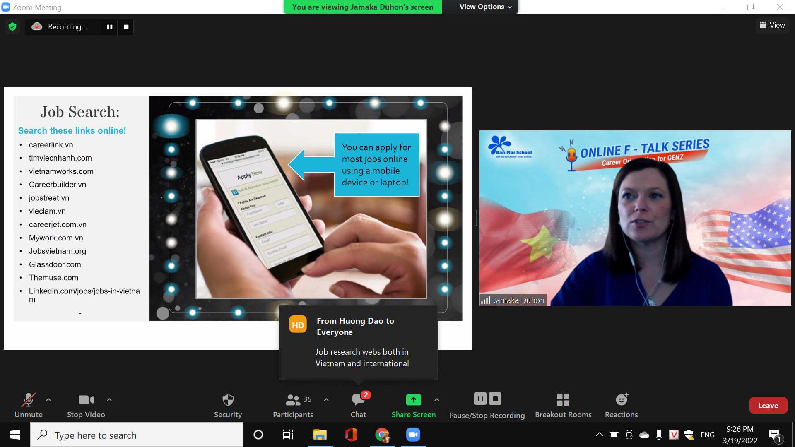
Task: Expand audio options arrow next to Unmute
Action: click(x=48, y=400)
